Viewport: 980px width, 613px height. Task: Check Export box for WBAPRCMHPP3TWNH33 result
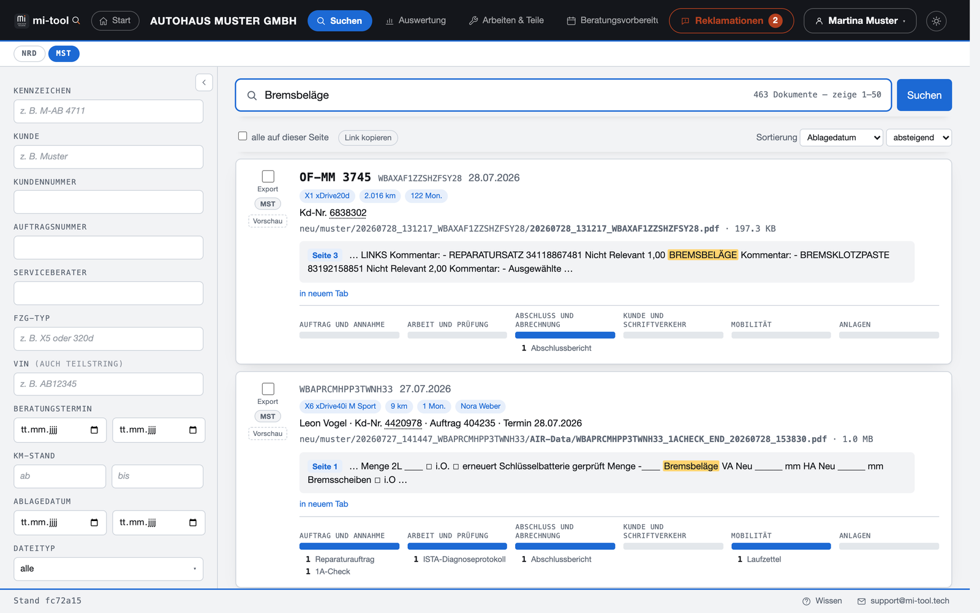tap(268, 389)
